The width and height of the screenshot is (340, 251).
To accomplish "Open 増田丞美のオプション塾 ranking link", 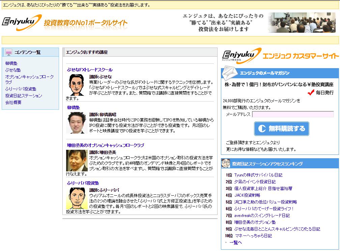I will pos(255,222).
